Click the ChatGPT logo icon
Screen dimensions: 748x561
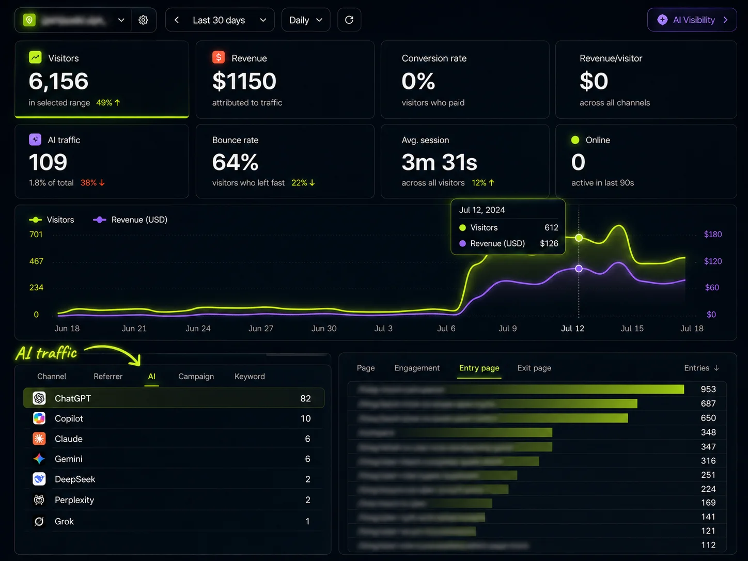coord(39,398)
